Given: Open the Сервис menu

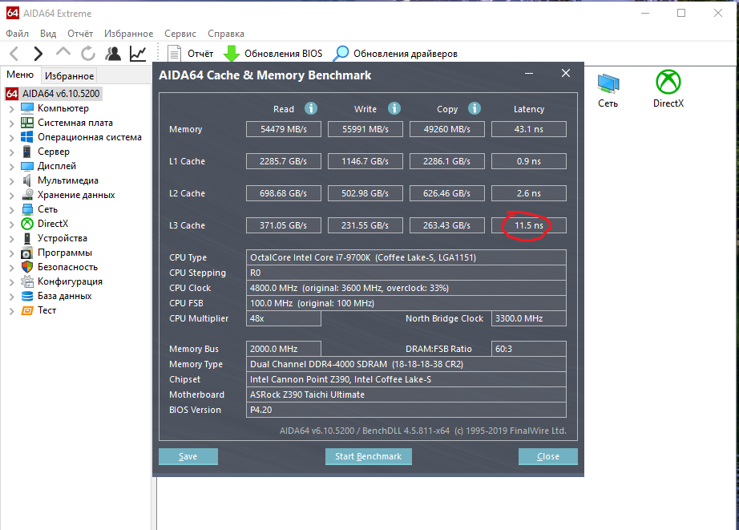Looking at the screenshot, I should tap(180, 34).
